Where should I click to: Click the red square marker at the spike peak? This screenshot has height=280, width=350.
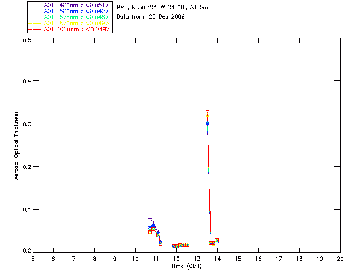coord(207,112)
